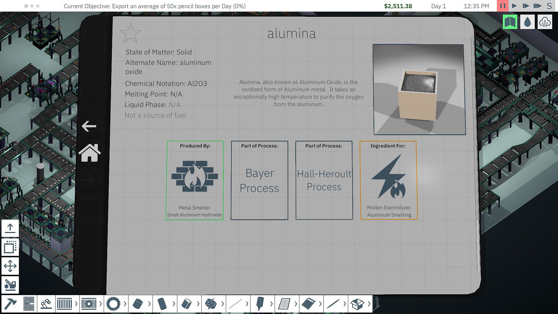The image size is (558, 314).
Task: Expand the gear category chevron arrow
Action: (125, 304)
